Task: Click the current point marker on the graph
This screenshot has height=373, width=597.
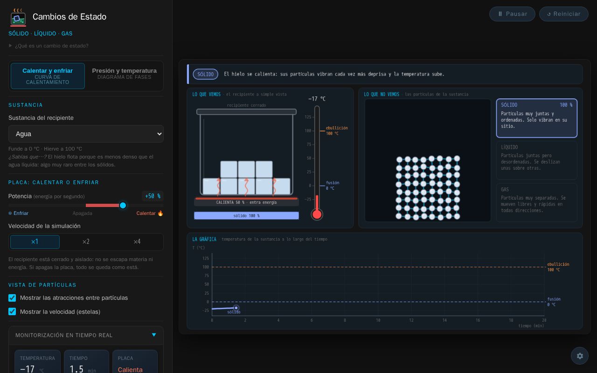Action: tap(236, 308)
